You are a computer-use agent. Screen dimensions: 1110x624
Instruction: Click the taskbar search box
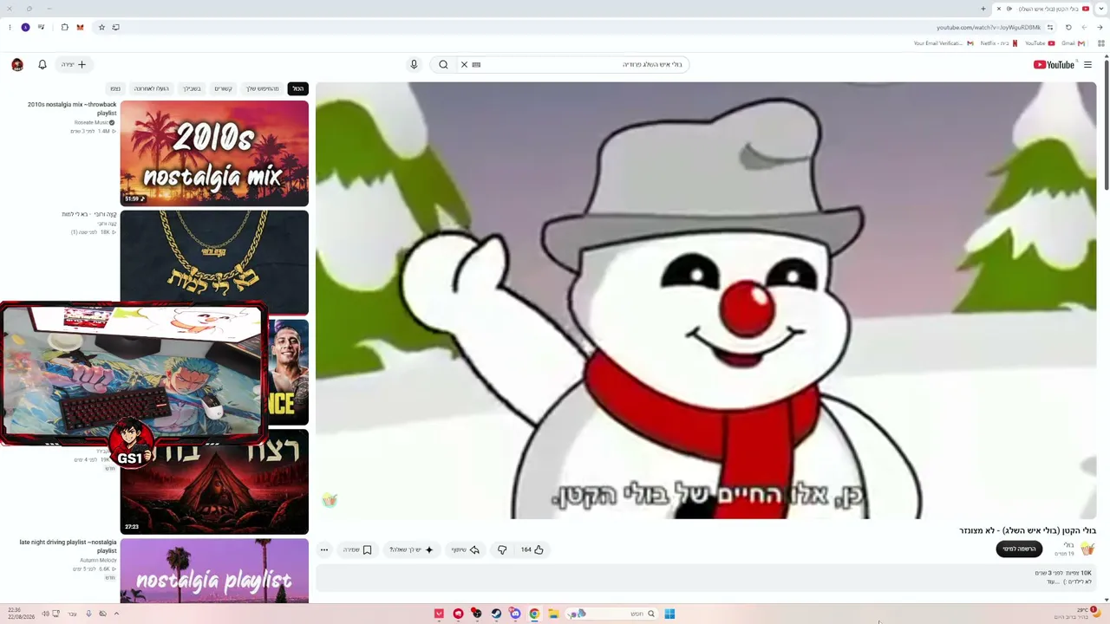610,614
